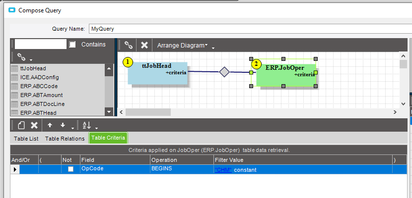Select the ttJobHead node in diagram
The image size is (412, 198).
click(158, 73)
